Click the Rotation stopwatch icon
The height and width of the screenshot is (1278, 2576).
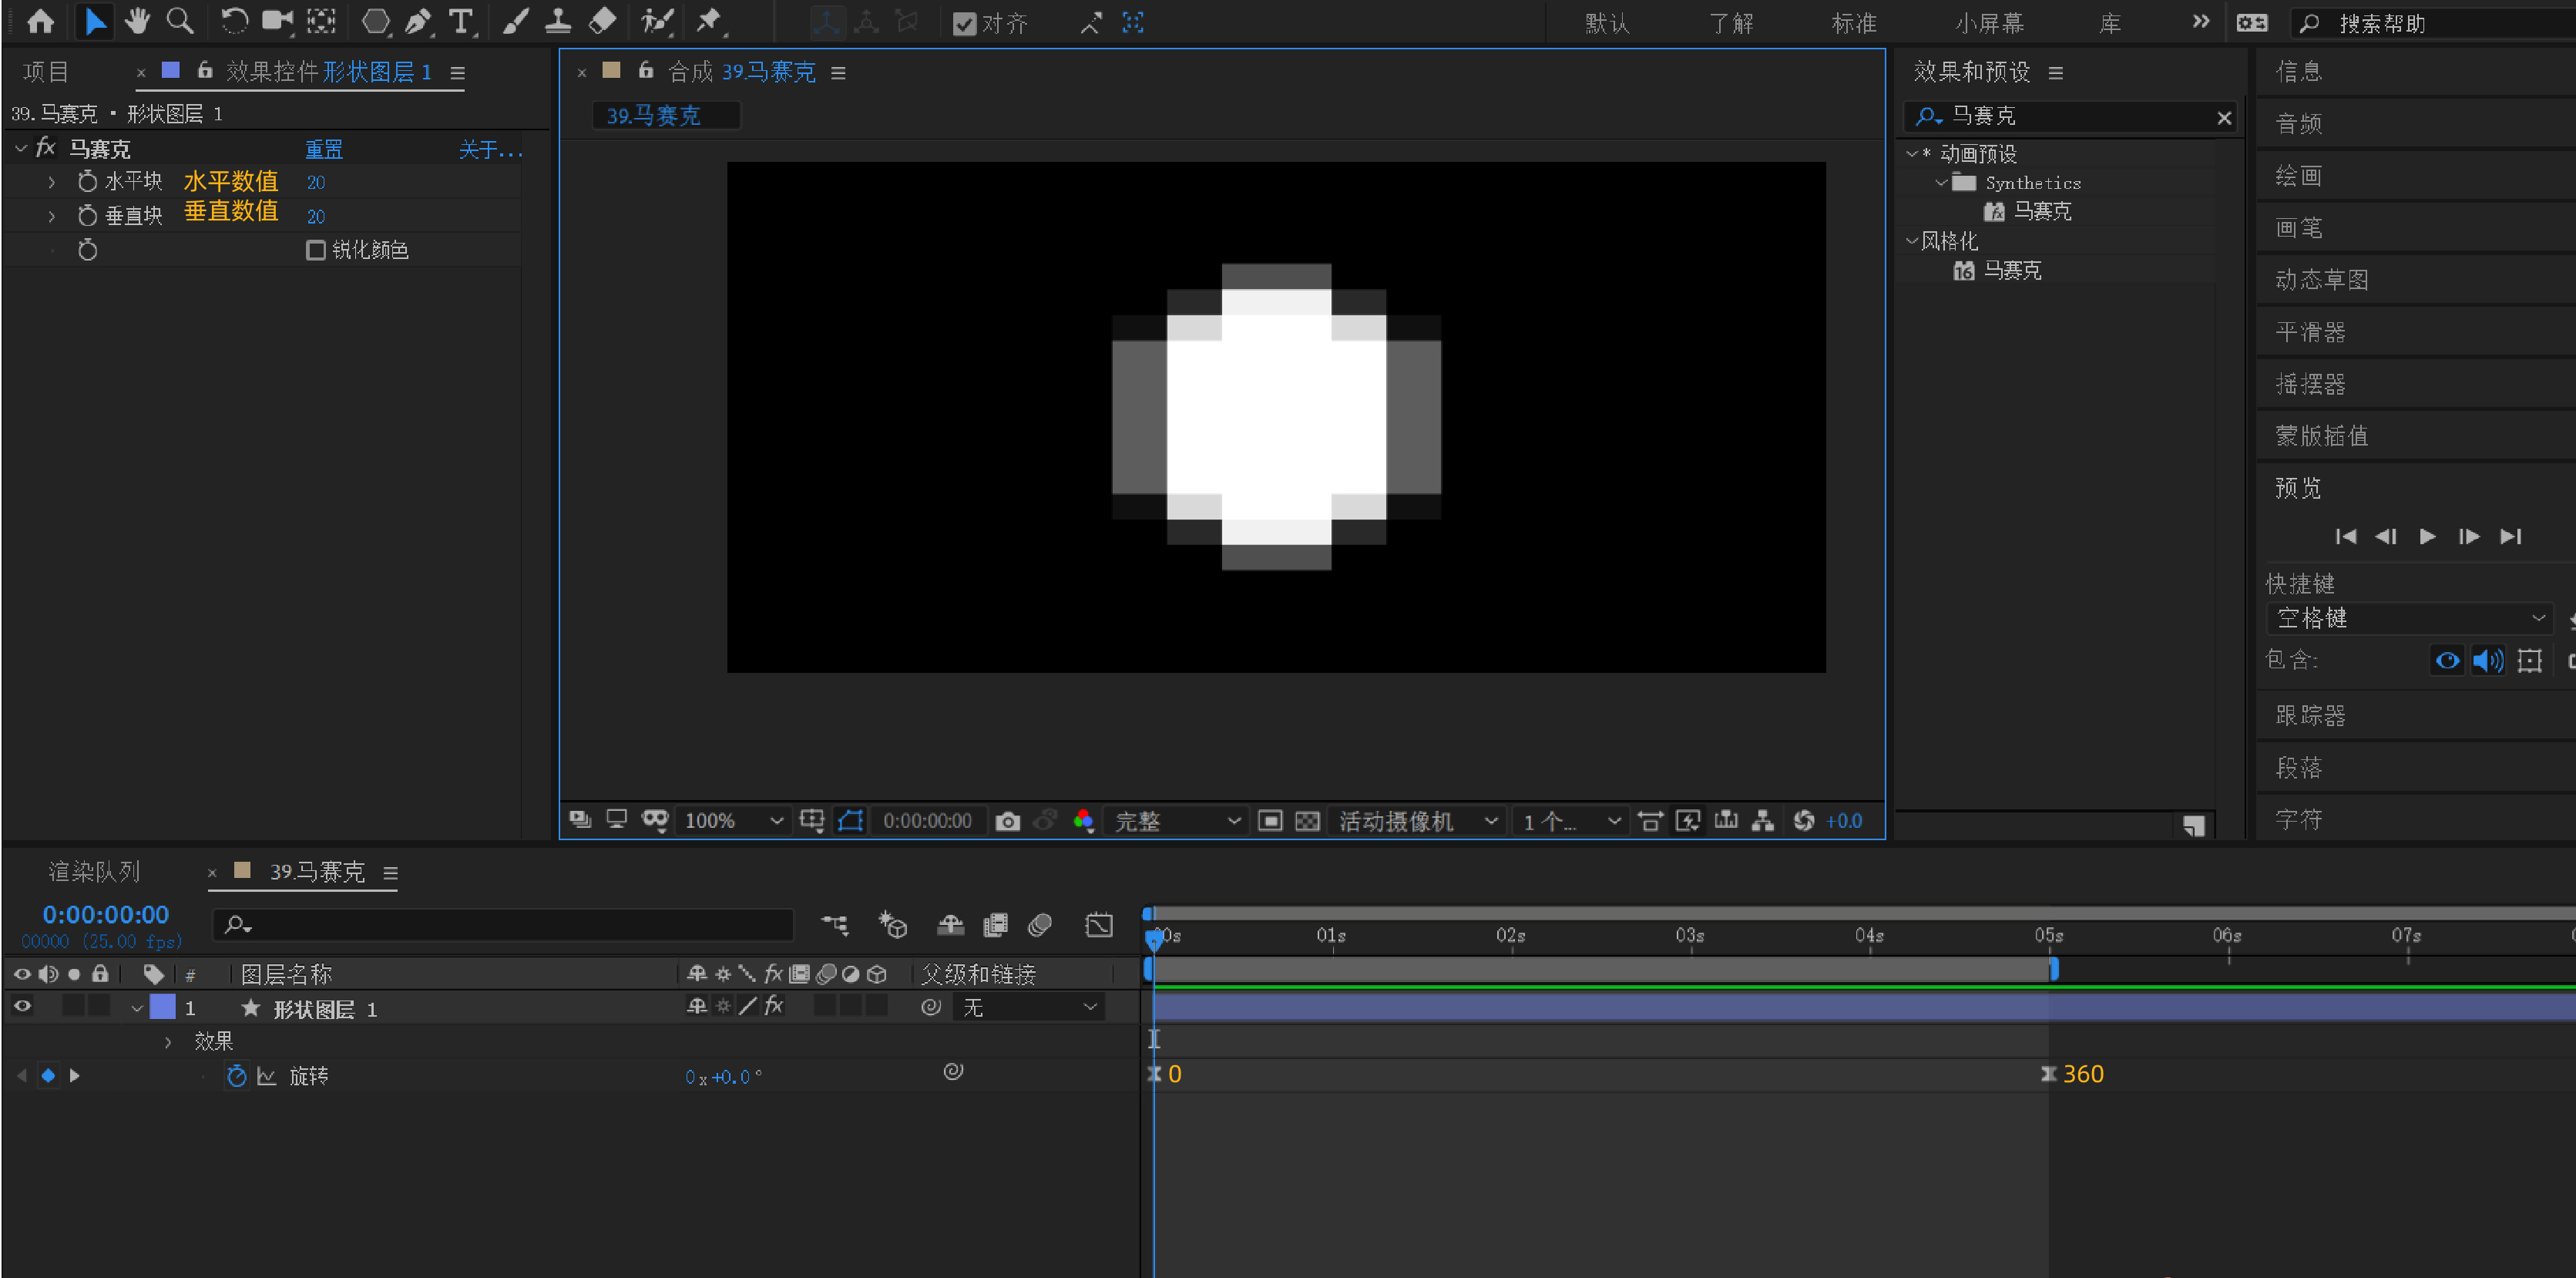tap(236, 1076)
